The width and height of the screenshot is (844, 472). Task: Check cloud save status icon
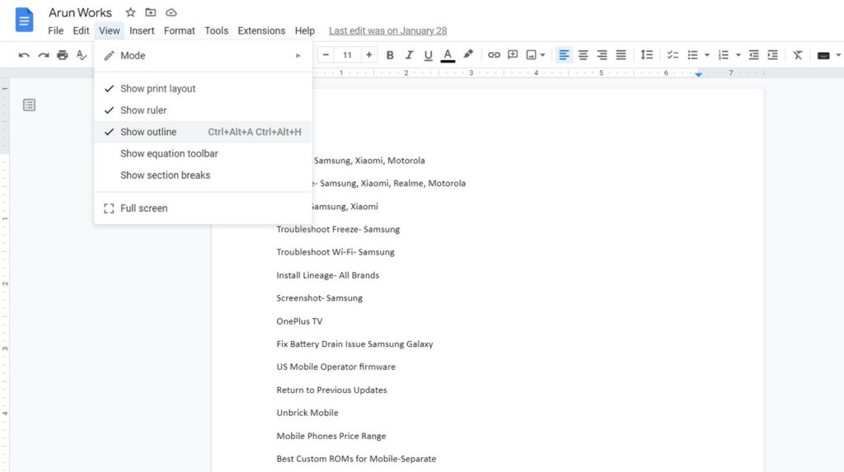[x=171, y=12]
